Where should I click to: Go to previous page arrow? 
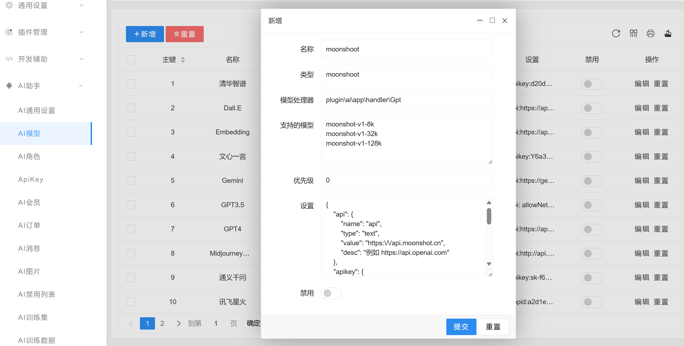pos(131,324)
